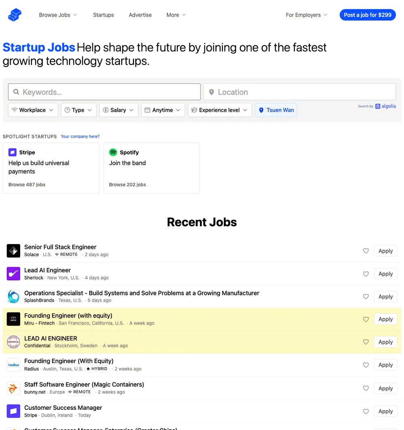The height and width of the screenshot is (430, 404).
Task: Favorite the Staff Software Engineer job
Action: 366,388
